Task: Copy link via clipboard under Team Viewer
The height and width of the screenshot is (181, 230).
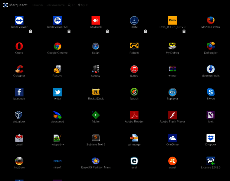Action: (31, 31)
